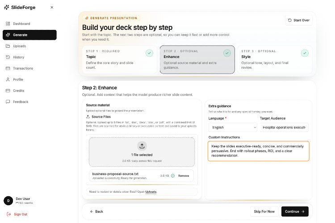Click the Start Over button
This screenshot has height=223, width=335.
(299, 20)
